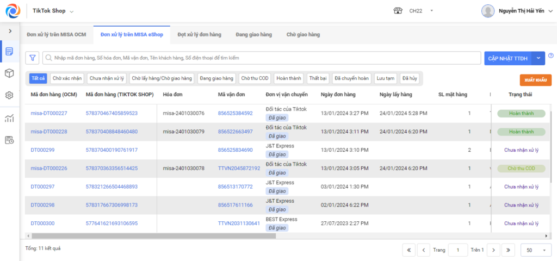
Task: Filter by Chờ thu COD status
Action: [255, 78]
